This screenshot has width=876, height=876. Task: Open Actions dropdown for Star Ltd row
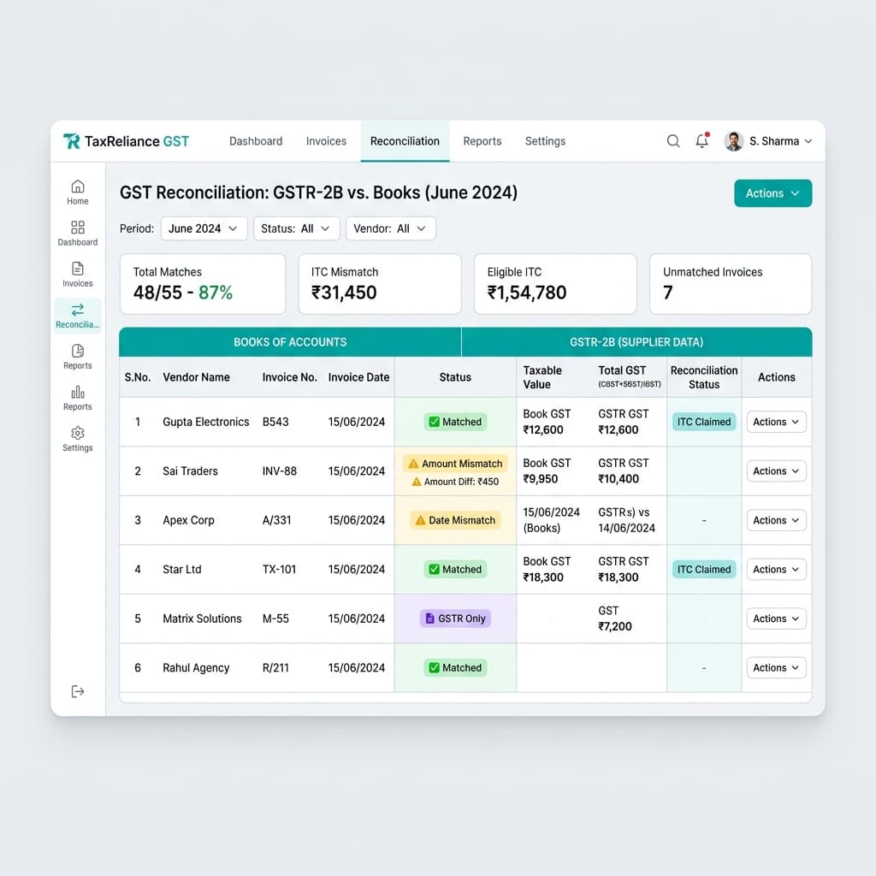coord(776,569)
